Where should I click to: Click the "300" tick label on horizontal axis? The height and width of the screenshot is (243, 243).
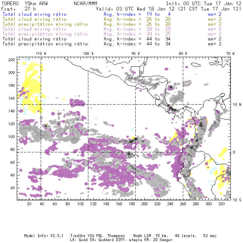209,204
